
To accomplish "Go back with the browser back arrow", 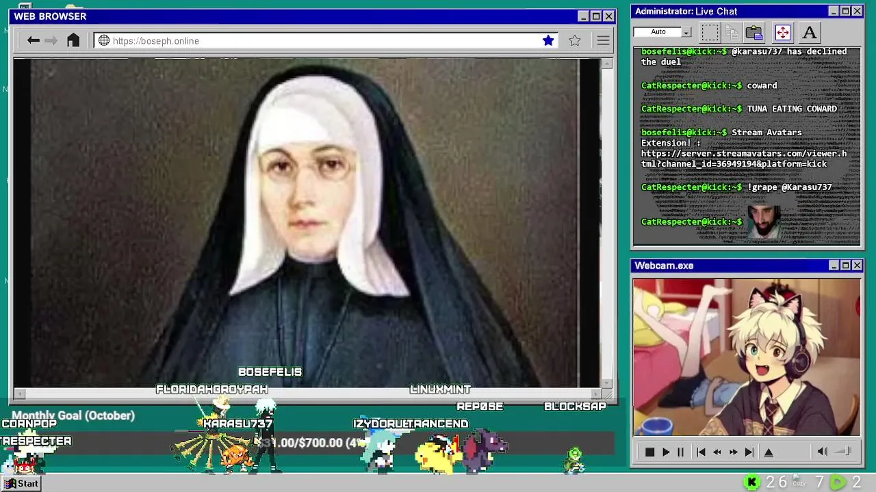I will [x=33, y=40].
